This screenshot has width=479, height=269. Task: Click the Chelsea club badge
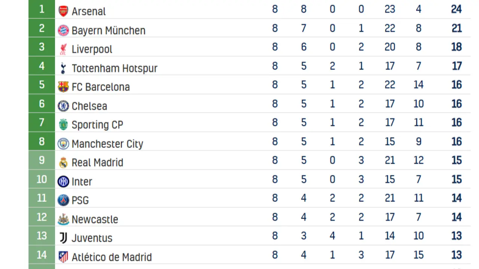click(63, 106)
